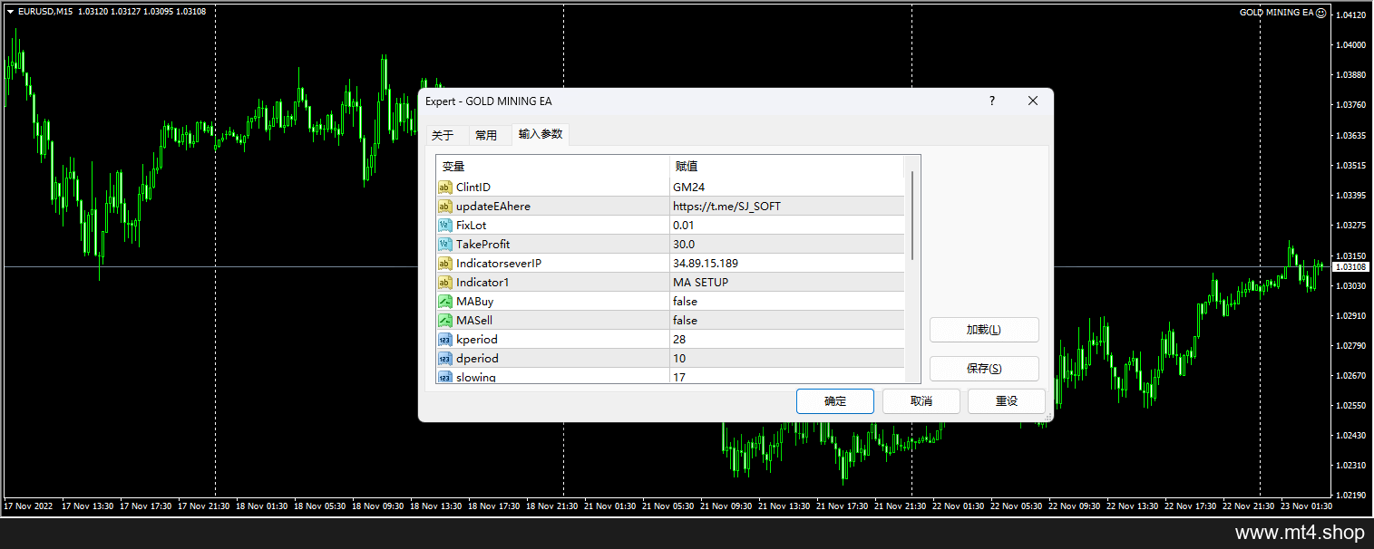1374x549 pixels.
Task: Click the string icon beside ClintID
Action: pos(445,188)
